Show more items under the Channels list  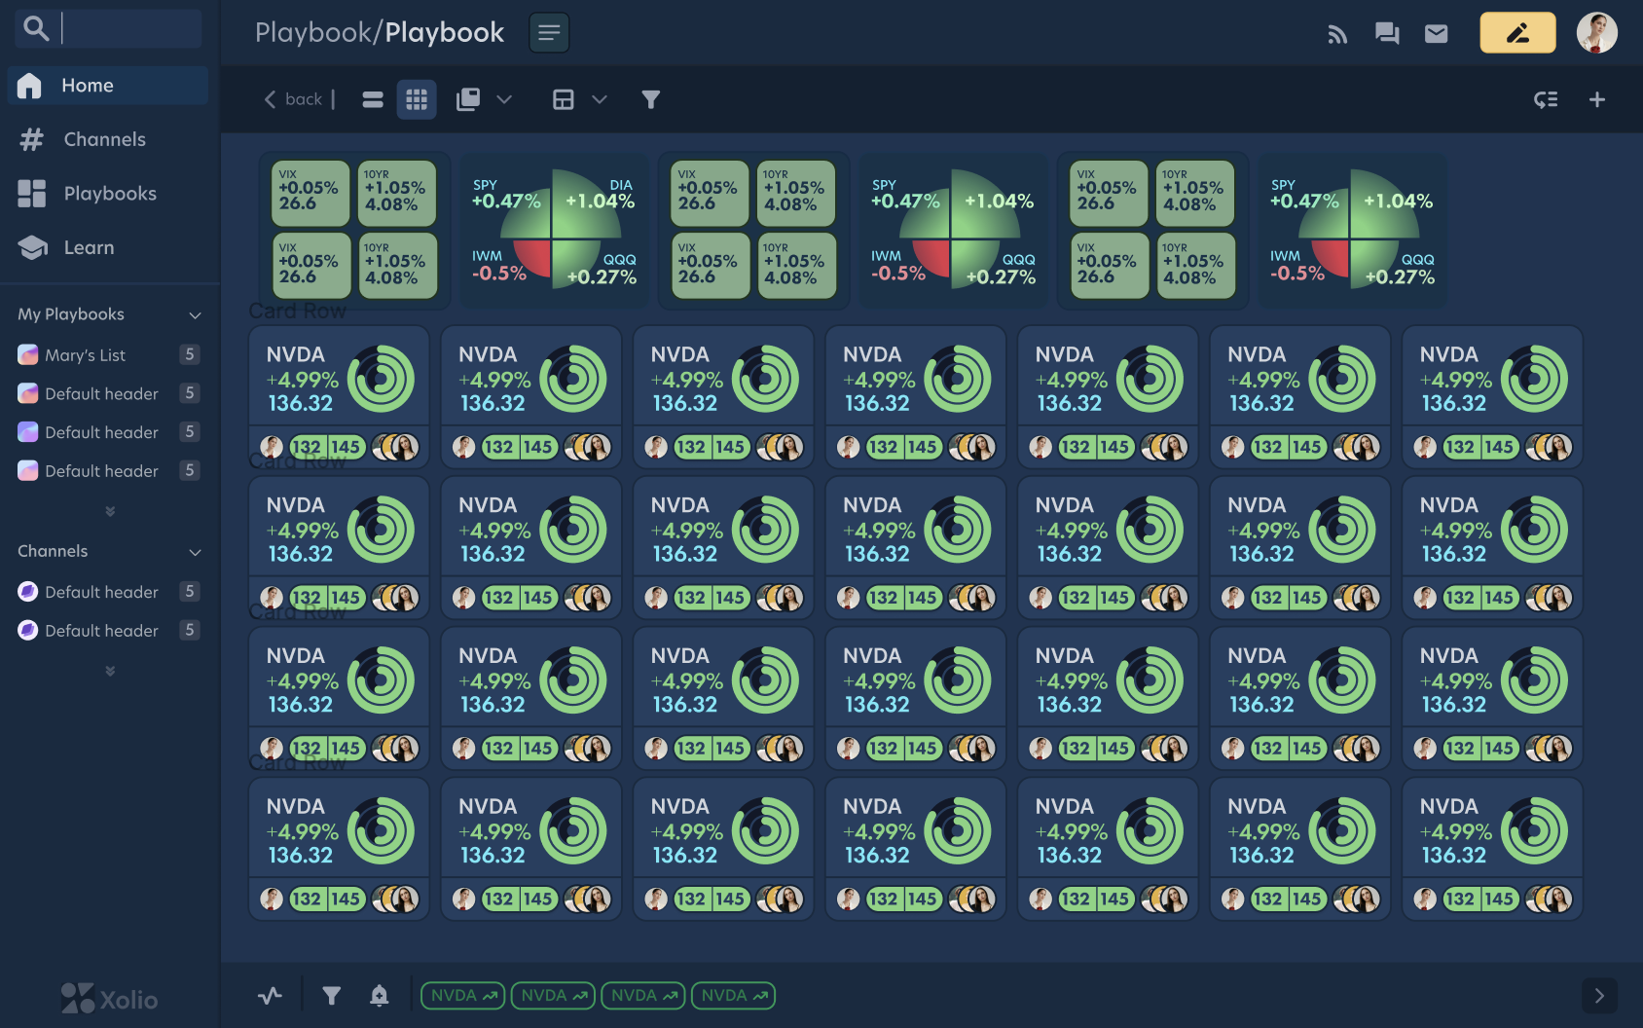pyautogui.click(x=110, y=671)
